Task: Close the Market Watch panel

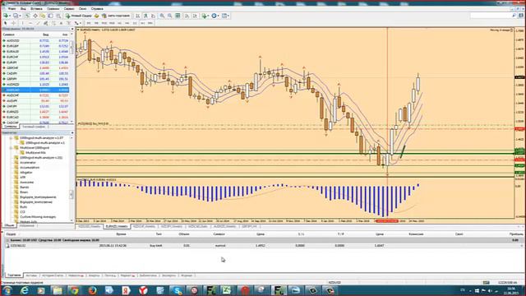Action: [x=72, y=29]
